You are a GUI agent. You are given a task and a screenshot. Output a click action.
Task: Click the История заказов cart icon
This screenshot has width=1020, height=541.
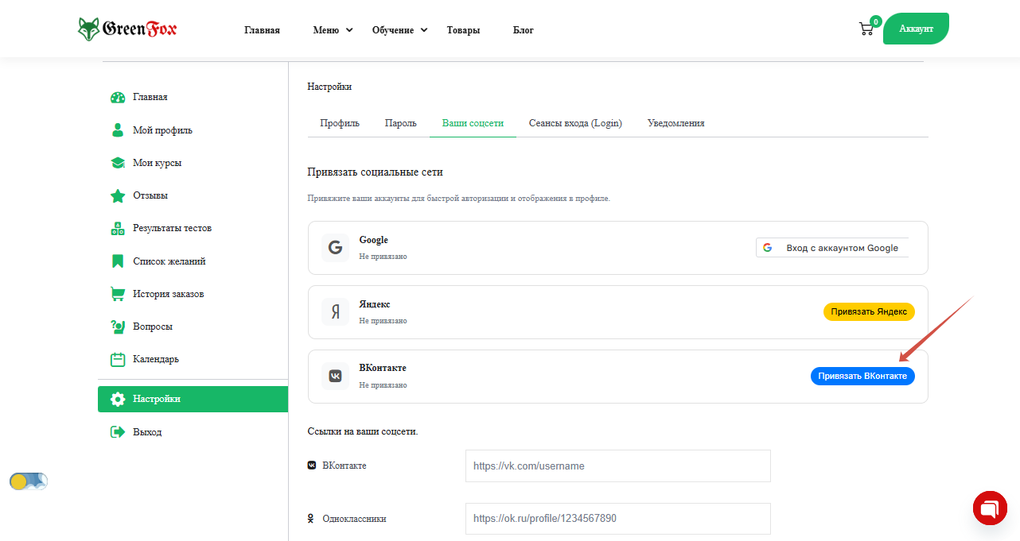118,294
